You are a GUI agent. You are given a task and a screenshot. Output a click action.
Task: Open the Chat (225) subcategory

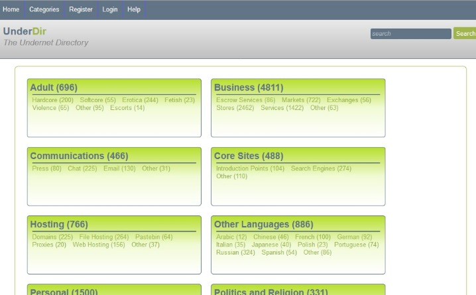coord(82,168)
